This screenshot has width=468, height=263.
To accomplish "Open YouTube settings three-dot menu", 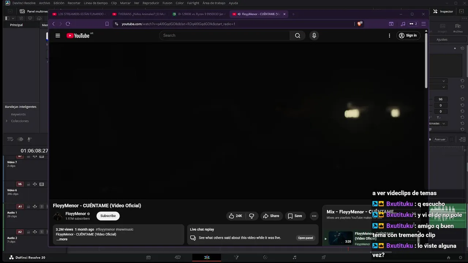I will pyautogui.click(x=389, y=35).
